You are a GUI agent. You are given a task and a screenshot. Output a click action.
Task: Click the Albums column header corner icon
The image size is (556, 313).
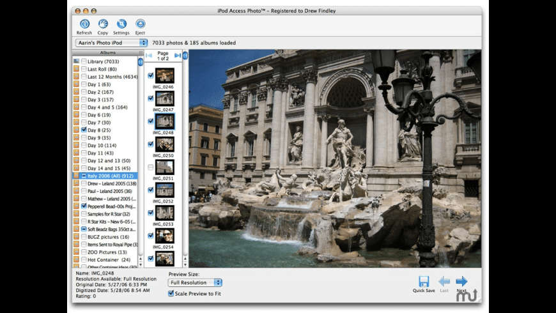click(141, 52)
